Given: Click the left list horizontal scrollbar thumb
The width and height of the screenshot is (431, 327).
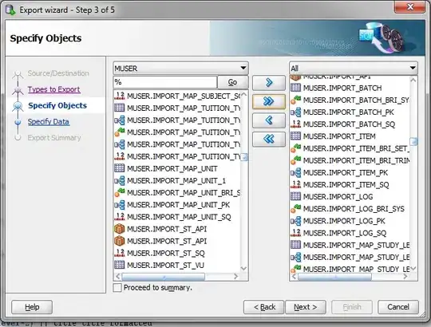Looking at the screenshot, I should tap(164, 277).
